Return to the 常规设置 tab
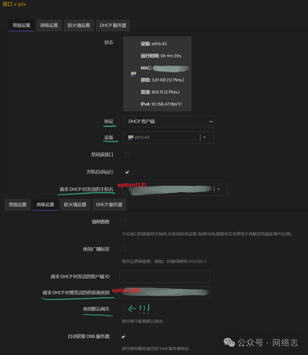Screen dimensions: 308x355 (x=21, y=25)
